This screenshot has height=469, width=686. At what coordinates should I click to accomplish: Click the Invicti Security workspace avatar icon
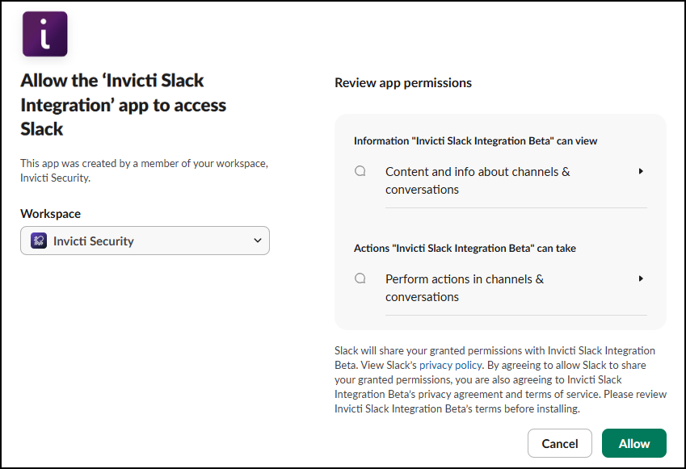pyautogui.click(x=37, y=241)
